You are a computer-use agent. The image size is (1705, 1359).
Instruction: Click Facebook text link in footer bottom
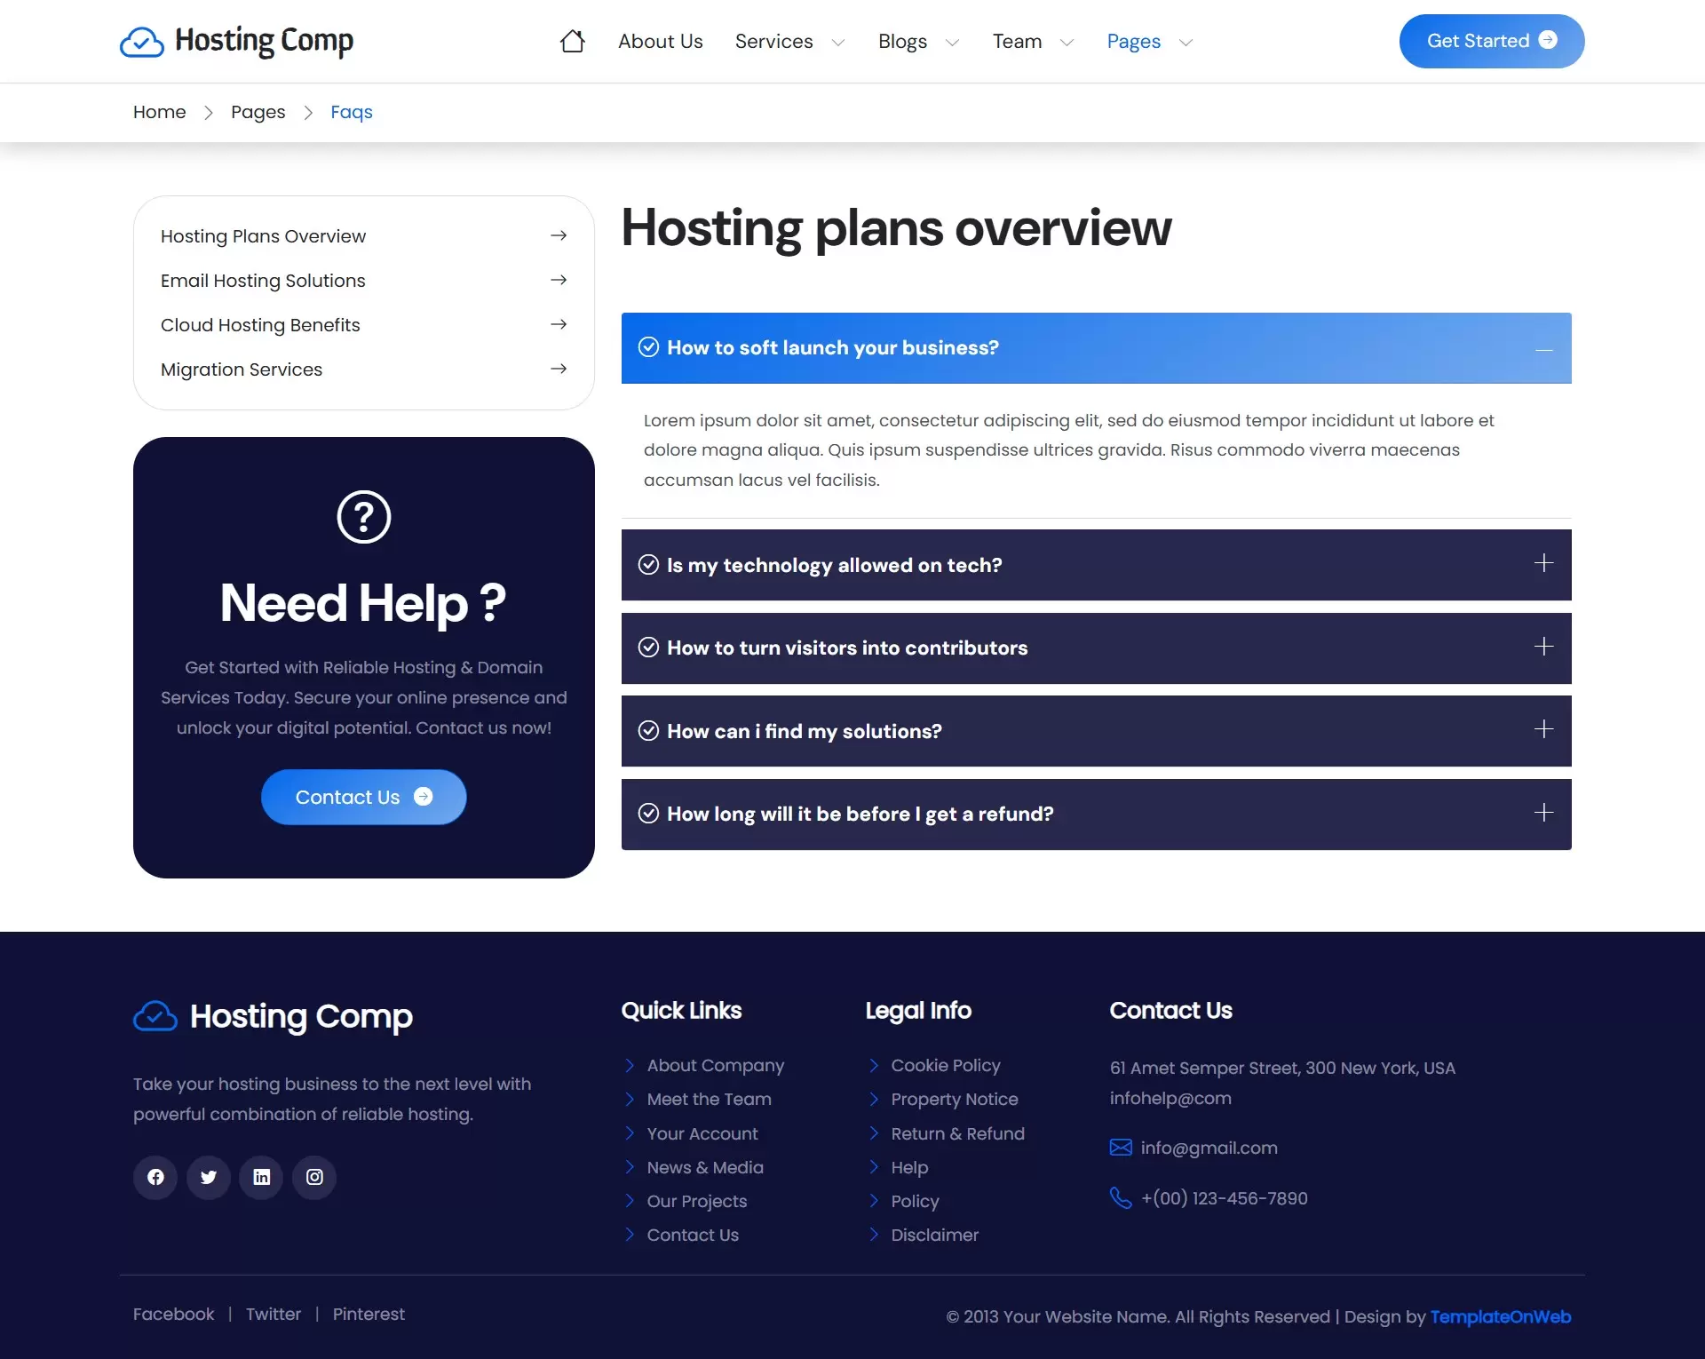pyautogui.click(x=174, y=1314)
